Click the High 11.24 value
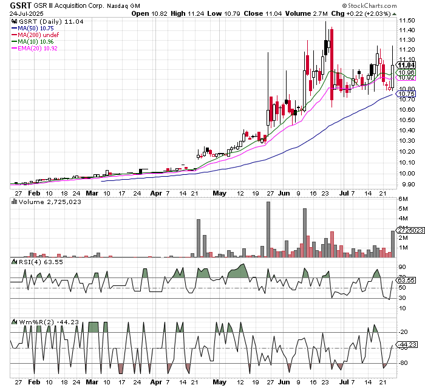 pos(187,13)
